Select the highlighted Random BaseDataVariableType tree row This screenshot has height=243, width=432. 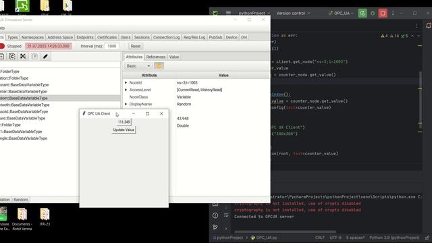point(60,98)
